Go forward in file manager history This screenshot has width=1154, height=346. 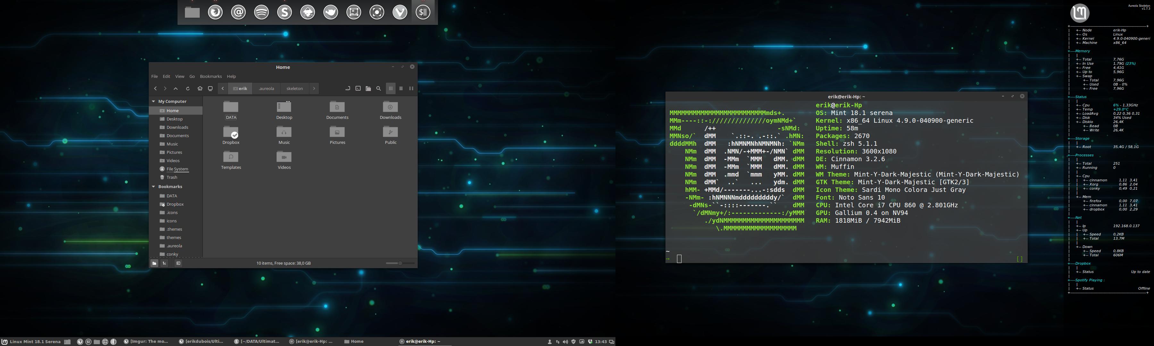tap(165, 89)
